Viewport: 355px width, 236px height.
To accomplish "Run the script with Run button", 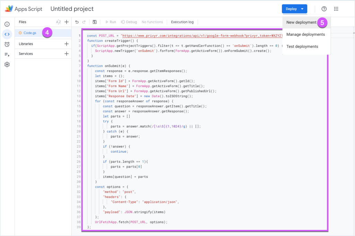I will click(111, 22).
